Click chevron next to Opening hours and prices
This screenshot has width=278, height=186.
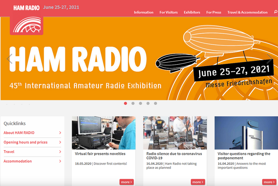[x=60, y=142]
